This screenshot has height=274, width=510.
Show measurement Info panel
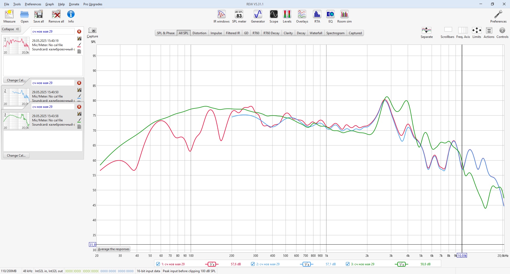click(x=71, y=16)
